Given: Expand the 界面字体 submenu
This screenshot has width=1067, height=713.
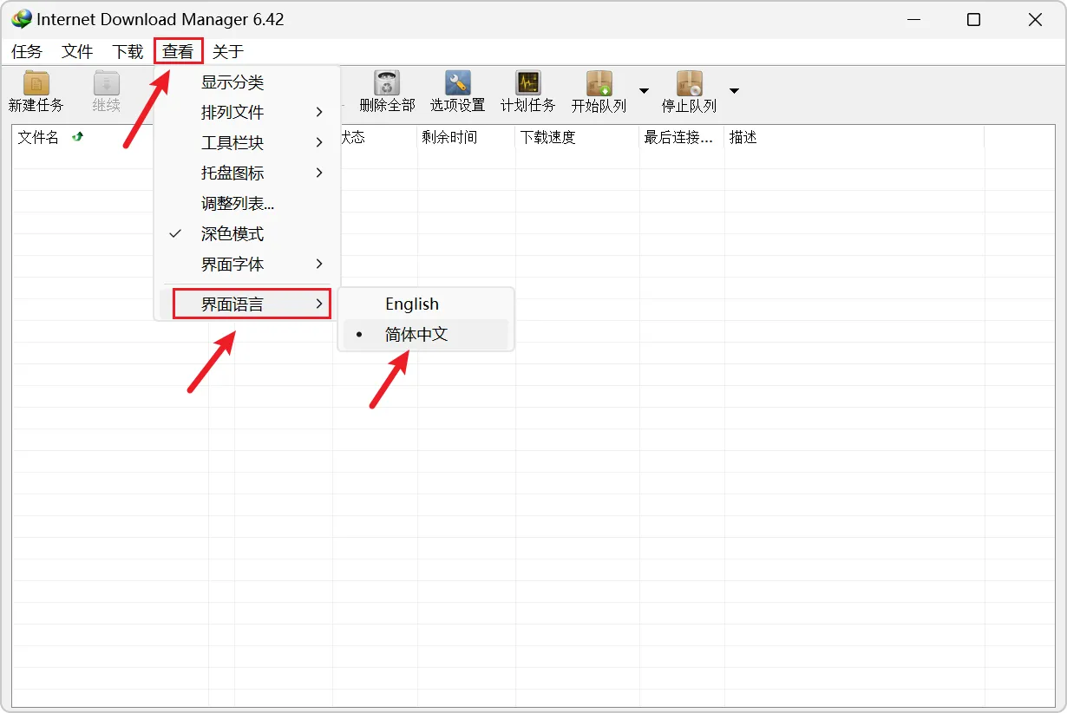Looking at the screenshot, I should click(x=247, y=264).
